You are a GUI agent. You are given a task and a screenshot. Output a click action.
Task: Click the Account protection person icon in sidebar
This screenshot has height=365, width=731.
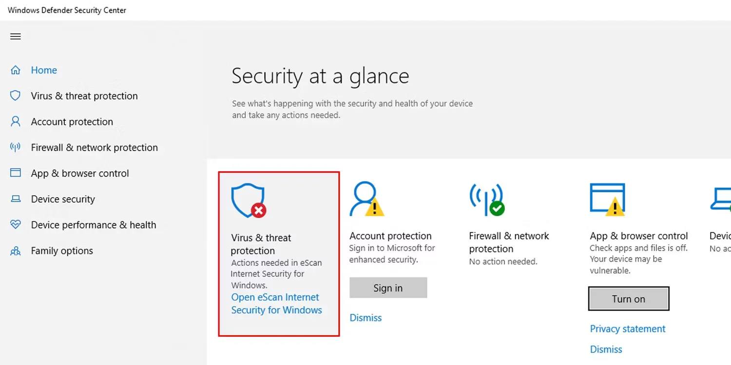pyautogui.click(x=16, y=122)
